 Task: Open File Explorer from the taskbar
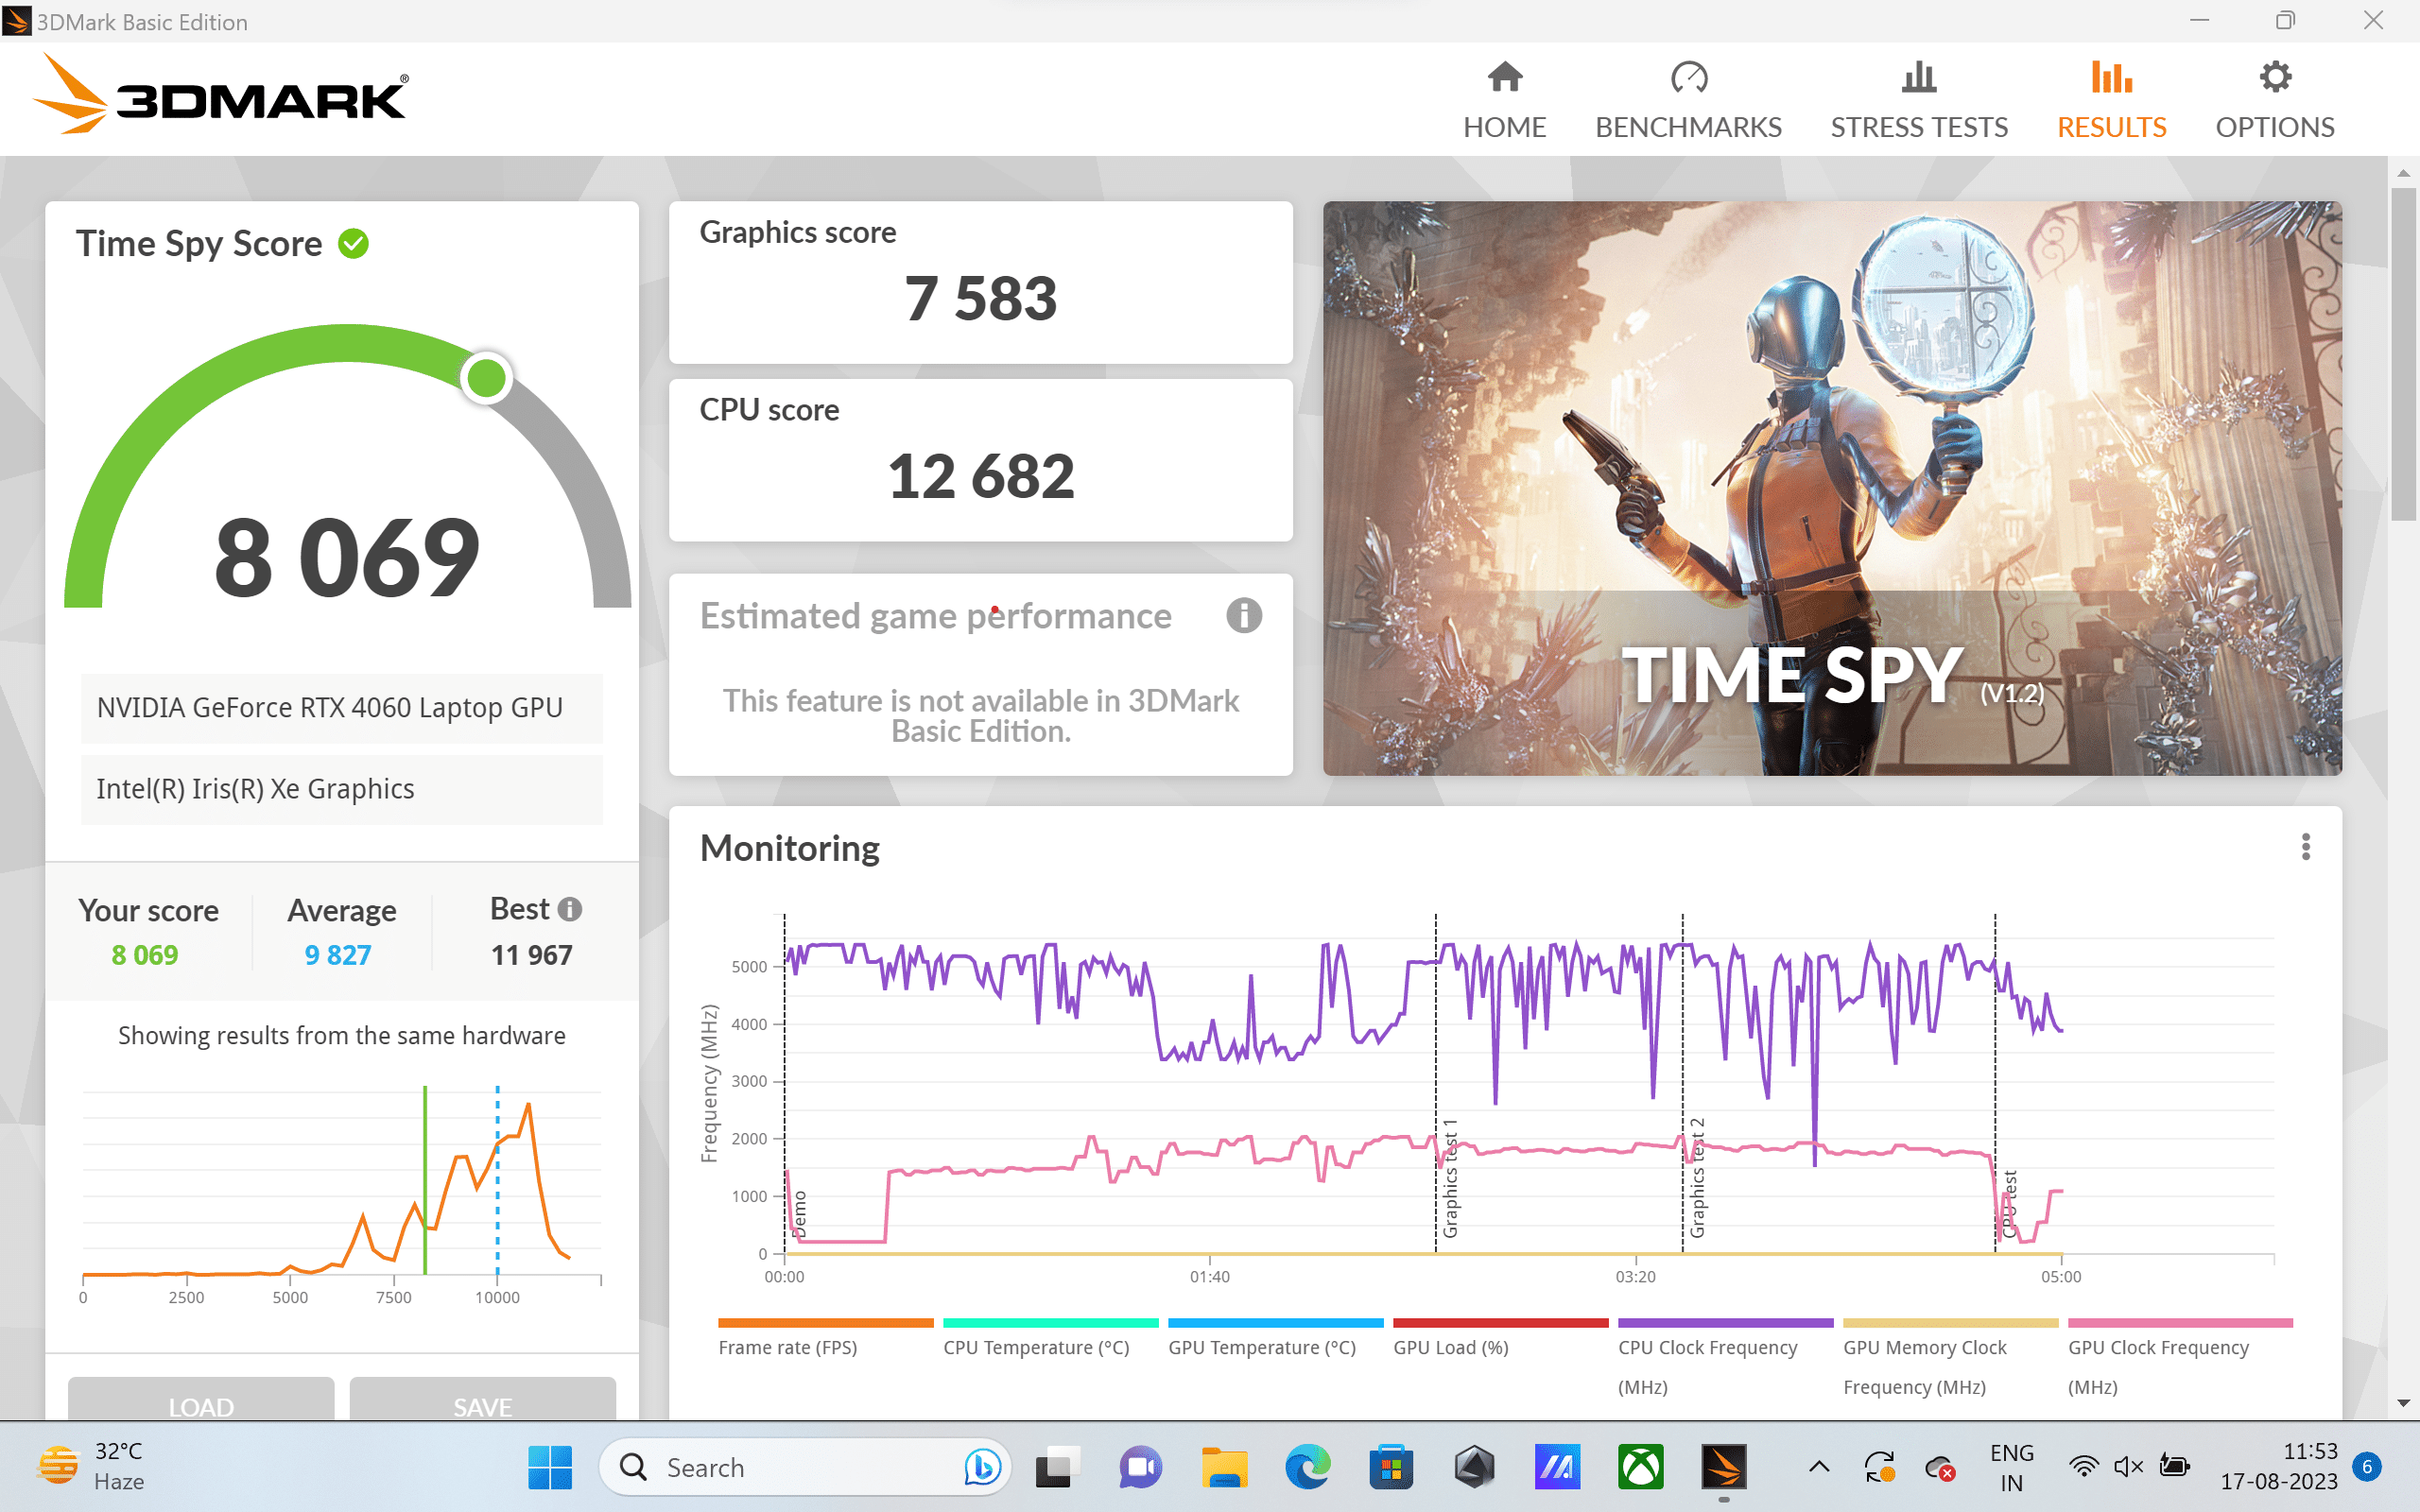(1224, 1467)
